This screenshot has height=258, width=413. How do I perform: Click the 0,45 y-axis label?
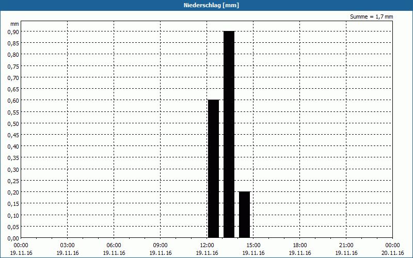[13, 135]
